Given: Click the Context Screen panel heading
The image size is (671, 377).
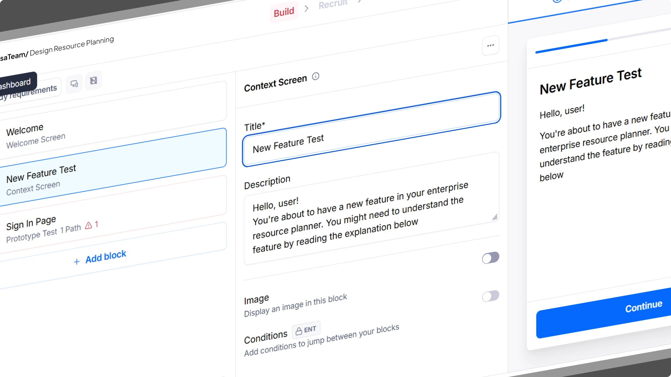Looking at the screenshot, I should click(x=275, y=83).
